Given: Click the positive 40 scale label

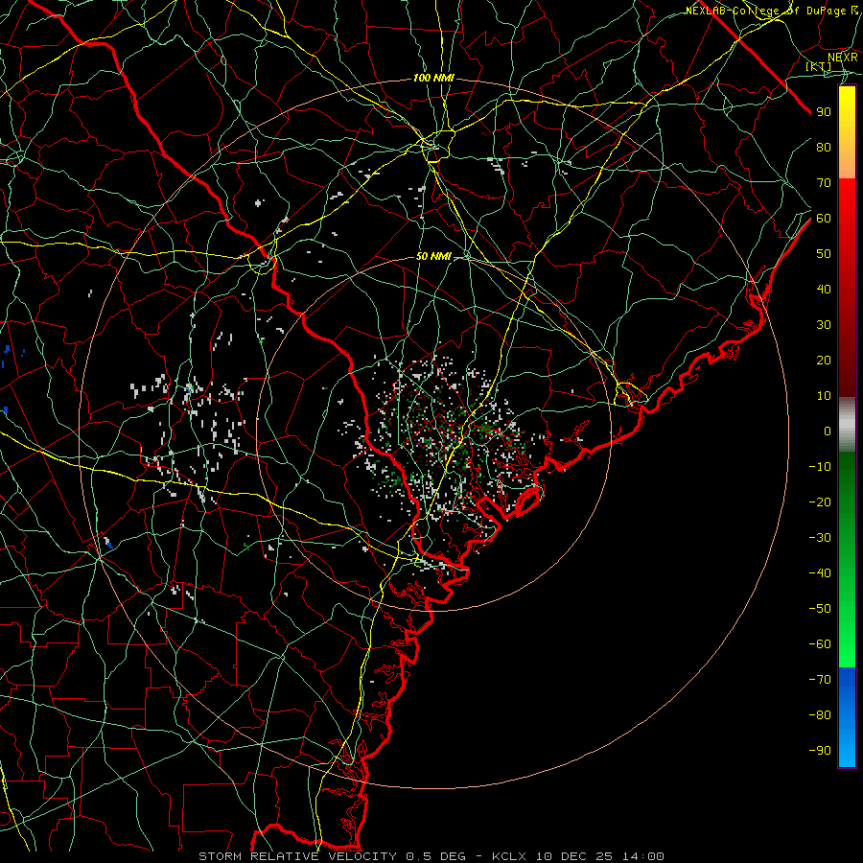Looking at the screenshot, I should pyautogui.click(x=824, y=290).
